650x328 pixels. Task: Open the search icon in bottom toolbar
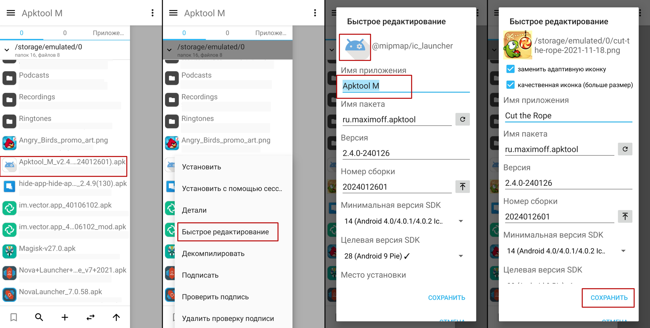[x=39, y=317]
